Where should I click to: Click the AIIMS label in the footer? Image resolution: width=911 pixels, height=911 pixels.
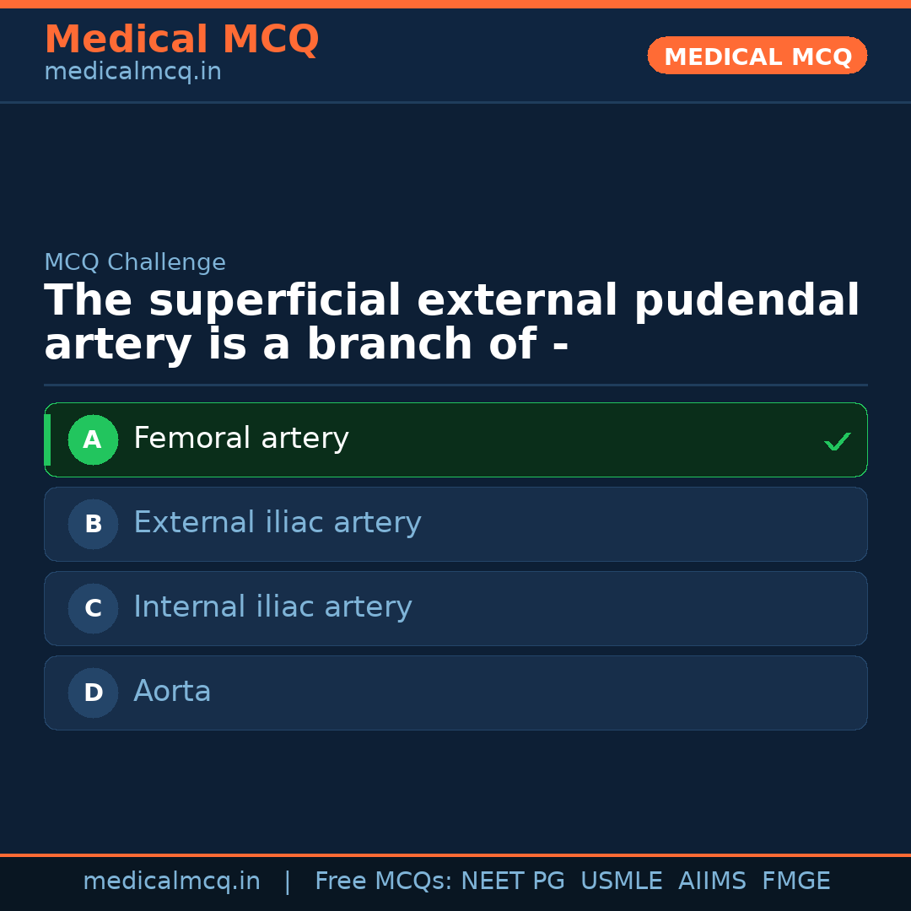point(713,881)
